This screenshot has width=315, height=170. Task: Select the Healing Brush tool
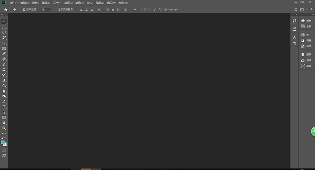[x=4, y=59]
